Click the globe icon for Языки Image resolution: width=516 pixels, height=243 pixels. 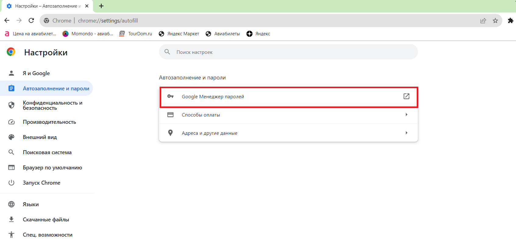(x=11, y=204)
